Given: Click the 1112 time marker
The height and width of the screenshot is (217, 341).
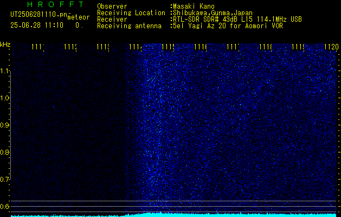Looking at the screenshot, I should 70,47.
